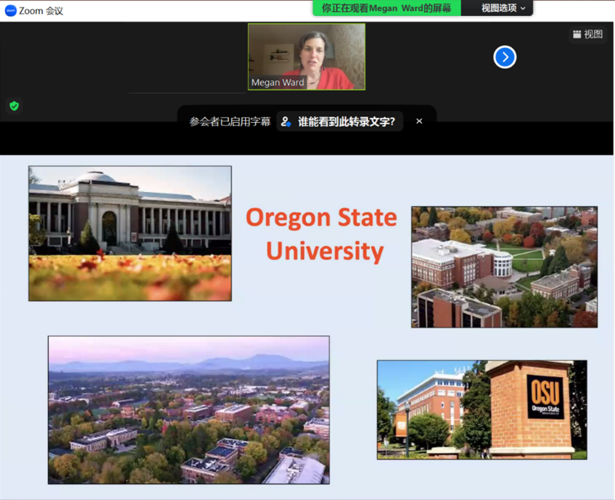Dismiss the caption notification with the X
This screenshot has width=615, height=500.
tap(419, 121)
